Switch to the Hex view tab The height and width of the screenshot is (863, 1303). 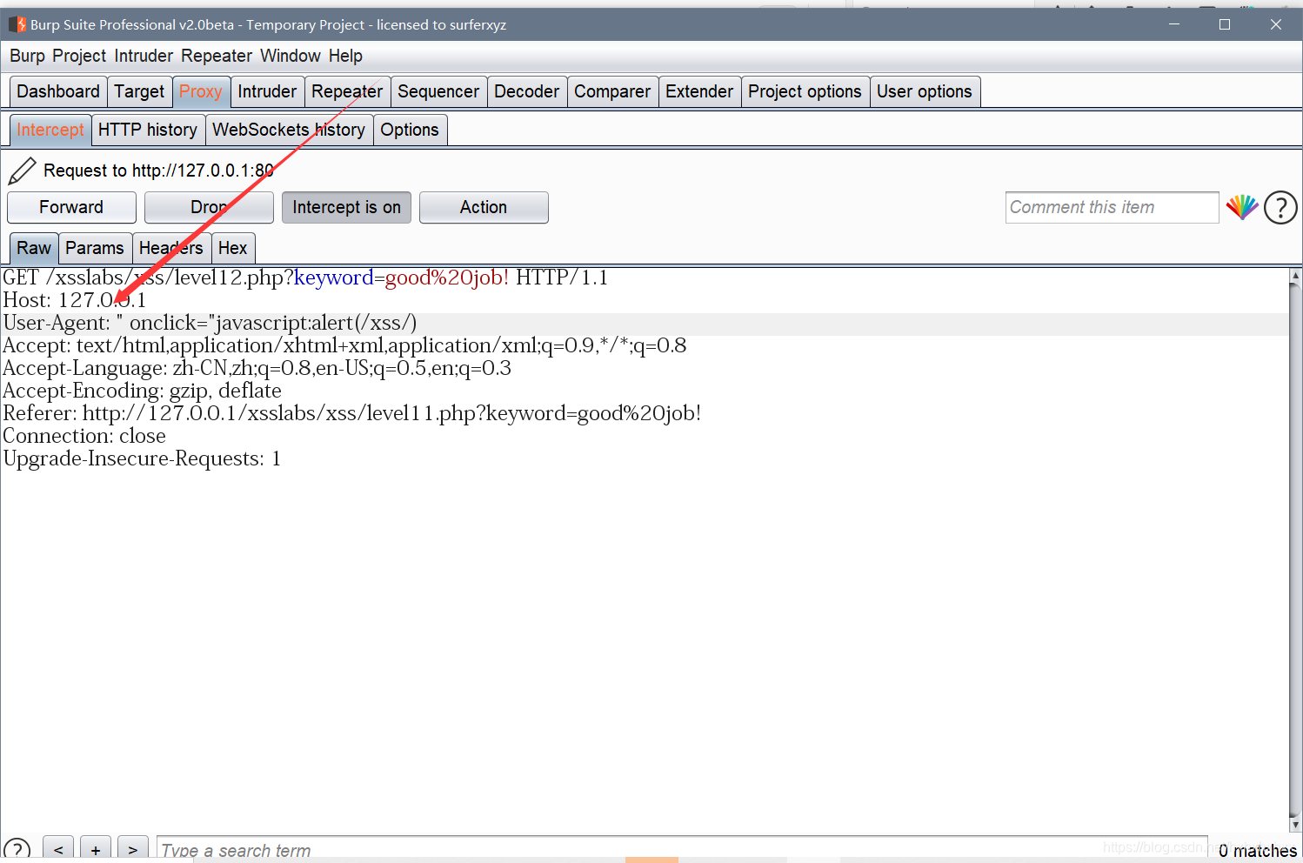pyautogui.click(x=233, y=248)
